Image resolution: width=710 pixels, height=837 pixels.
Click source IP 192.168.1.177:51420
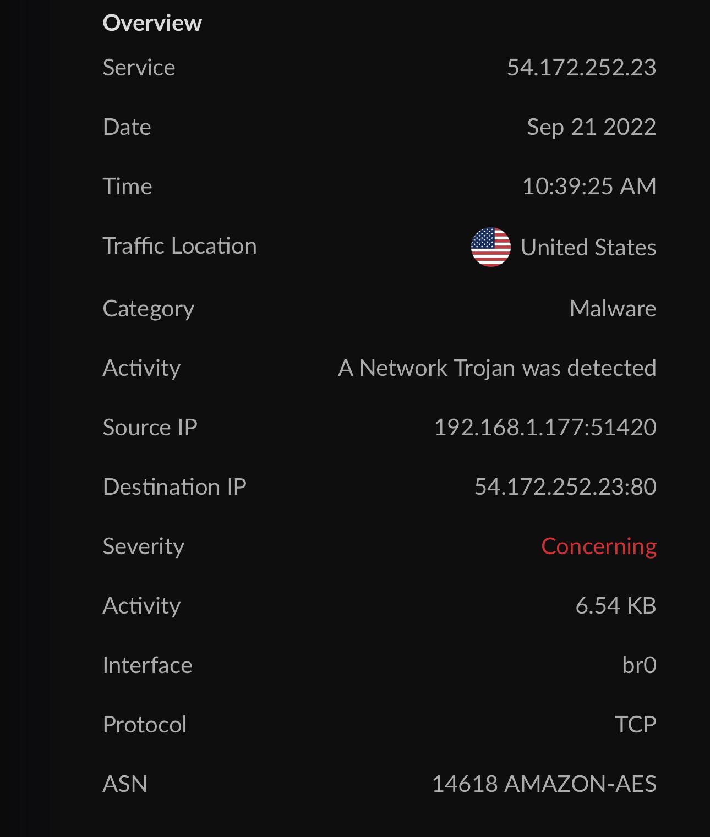(x=544, y=428)
